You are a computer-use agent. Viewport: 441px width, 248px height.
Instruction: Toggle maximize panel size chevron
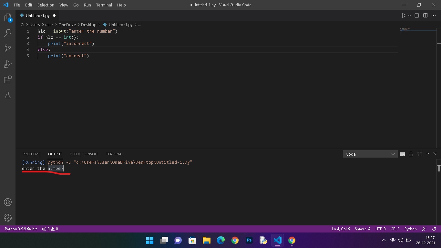427,154
